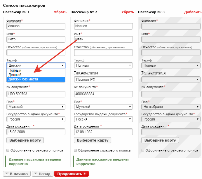This screenshot has width=202, height=179.
Task: Click Отчество field of passenger 2
Action: [x=103, y=53]
